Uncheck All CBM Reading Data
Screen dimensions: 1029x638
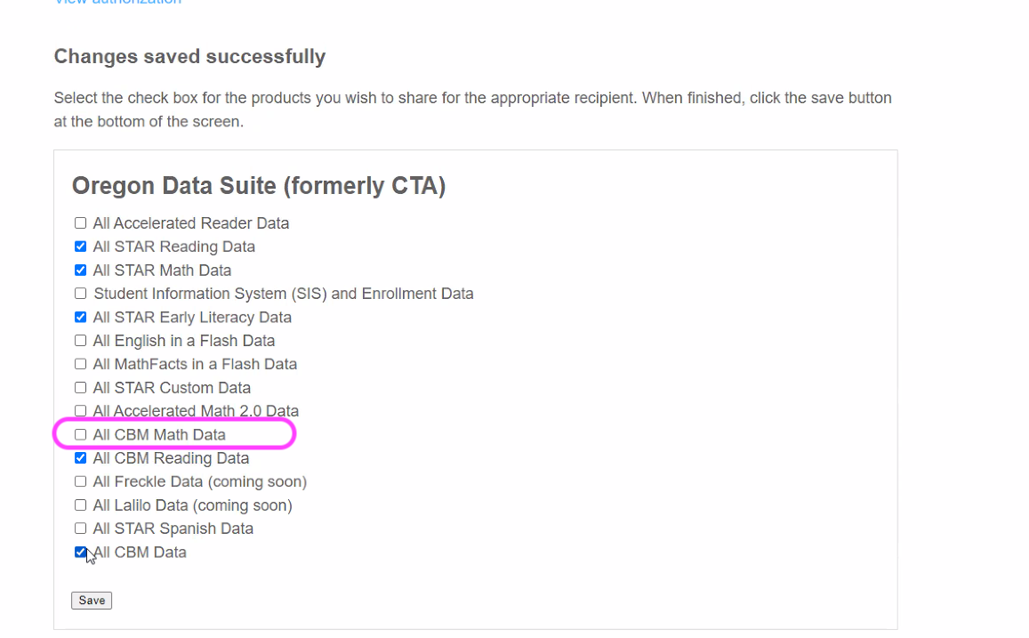click(80, 458)
